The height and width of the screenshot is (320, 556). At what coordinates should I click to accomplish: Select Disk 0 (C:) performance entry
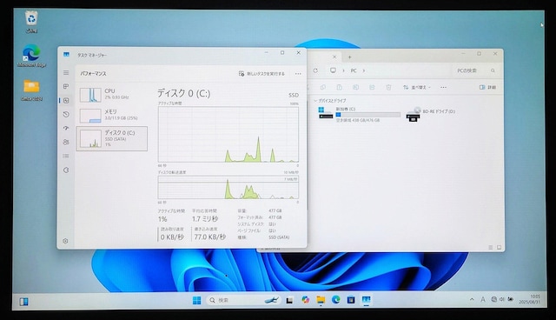point(112,138)
